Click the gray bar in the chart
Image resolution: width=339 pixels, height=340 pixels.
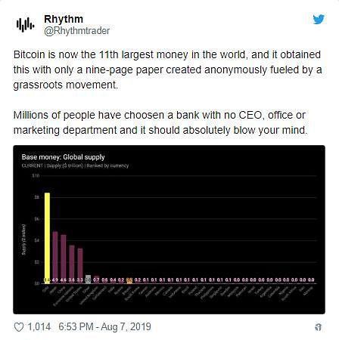click(x=88, y=279)
